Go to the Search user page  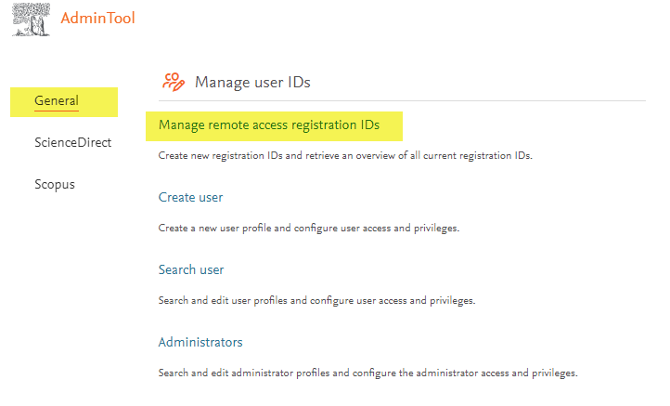pos(191,269)
